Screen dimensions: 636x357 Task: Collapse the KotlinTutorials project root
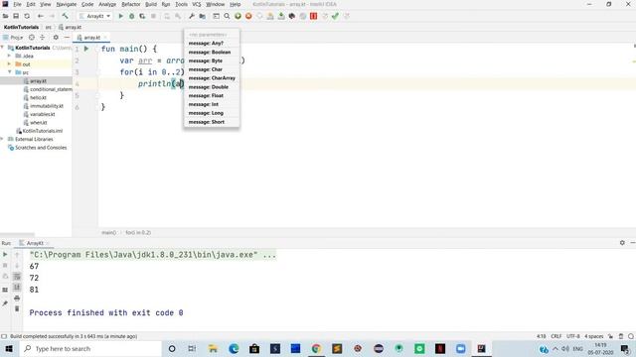[x=3, y=48]
